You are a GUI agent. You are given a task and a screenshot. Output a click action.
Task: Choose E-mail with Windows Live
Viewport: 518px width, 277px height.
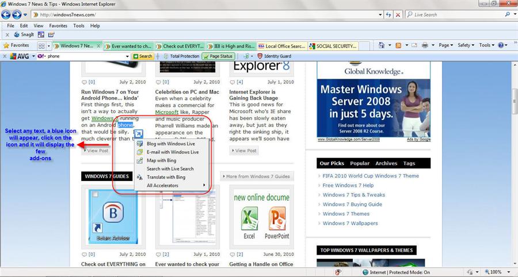(x=172, y=152)
